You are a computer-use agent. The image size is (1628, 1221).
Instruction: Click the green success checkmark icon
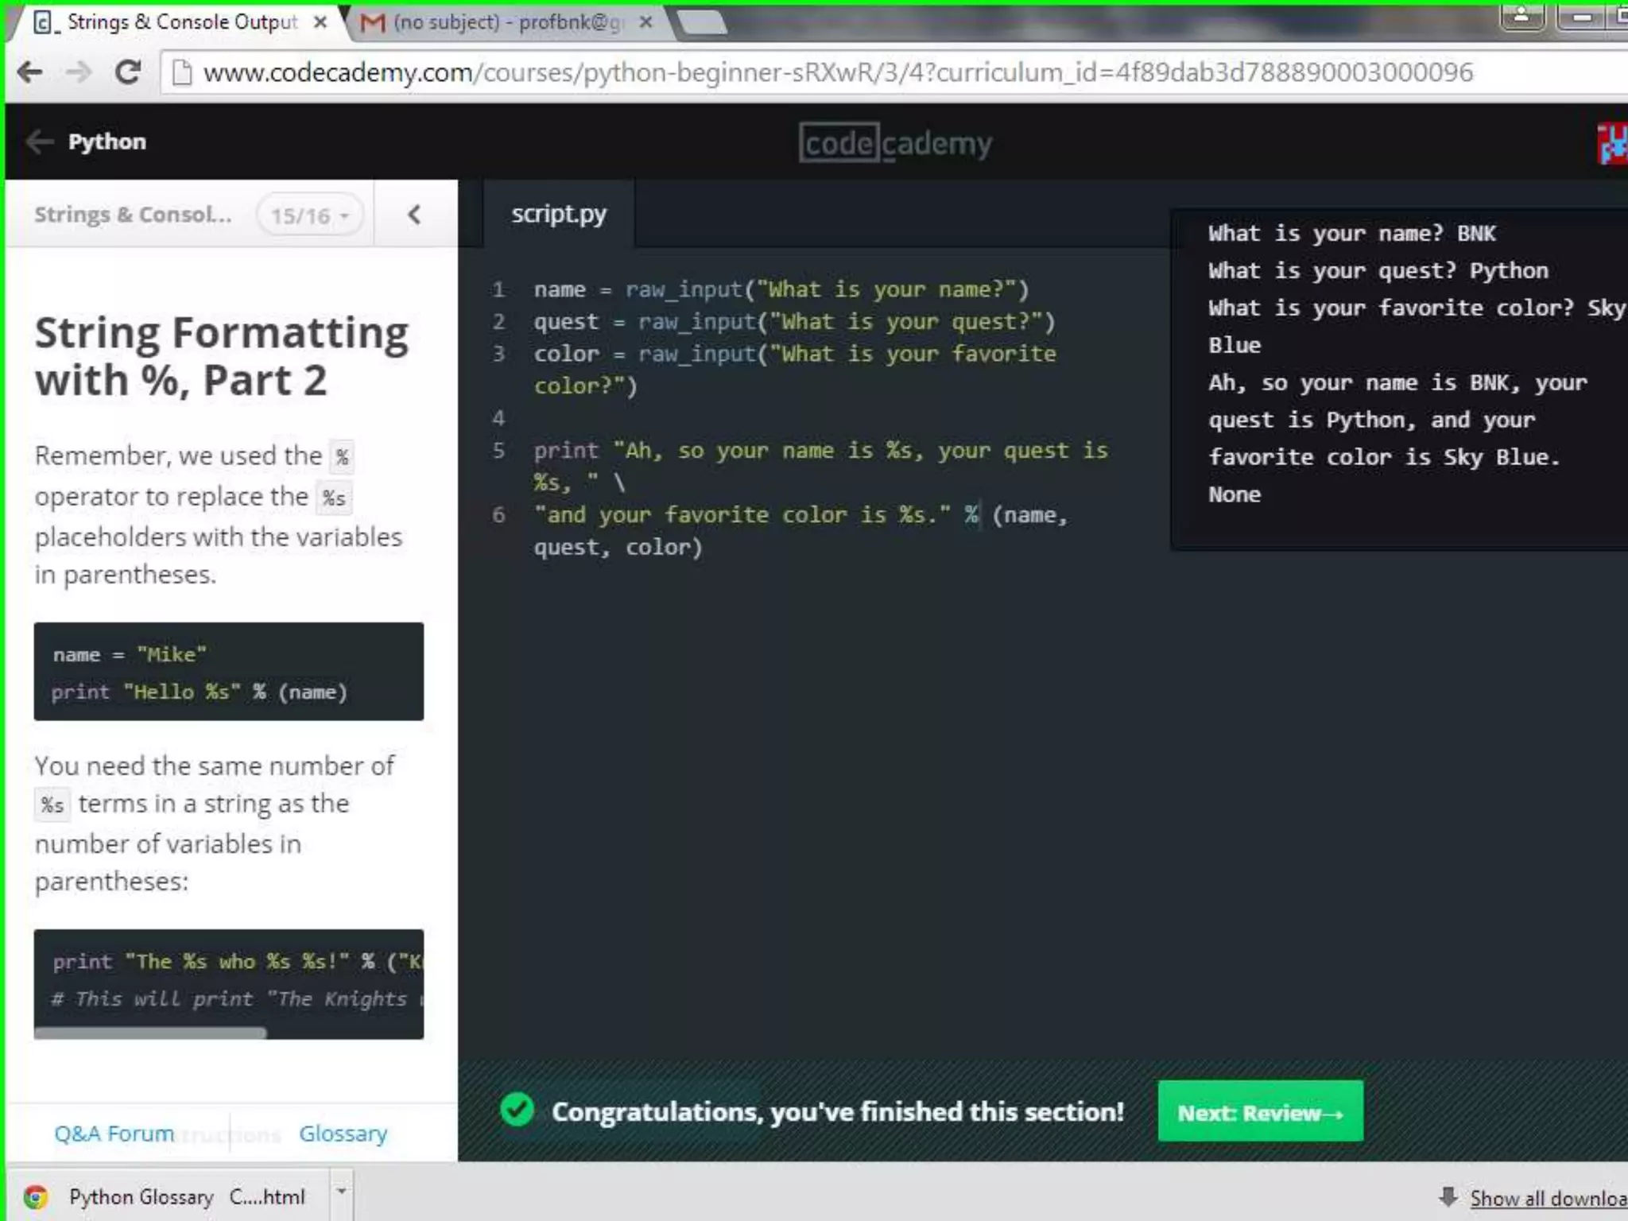point(517,1110)
